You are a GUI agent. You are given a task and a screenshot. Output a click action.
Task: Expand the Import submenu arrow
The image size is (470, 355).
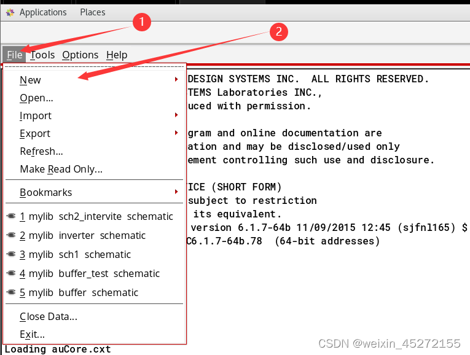[176, 115]
